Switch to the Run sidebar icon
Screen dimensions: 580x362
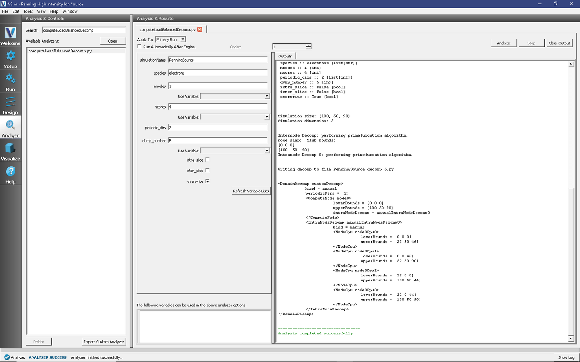tap(10, 82)
